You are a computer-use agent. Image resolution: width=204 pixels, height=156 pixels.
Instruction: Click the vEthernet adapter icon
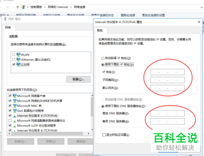coord(18,59)
